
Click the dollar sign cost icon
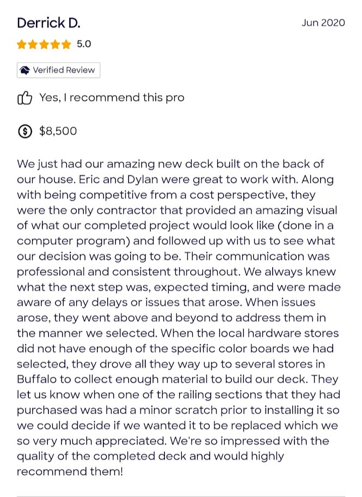pos(25,131)
